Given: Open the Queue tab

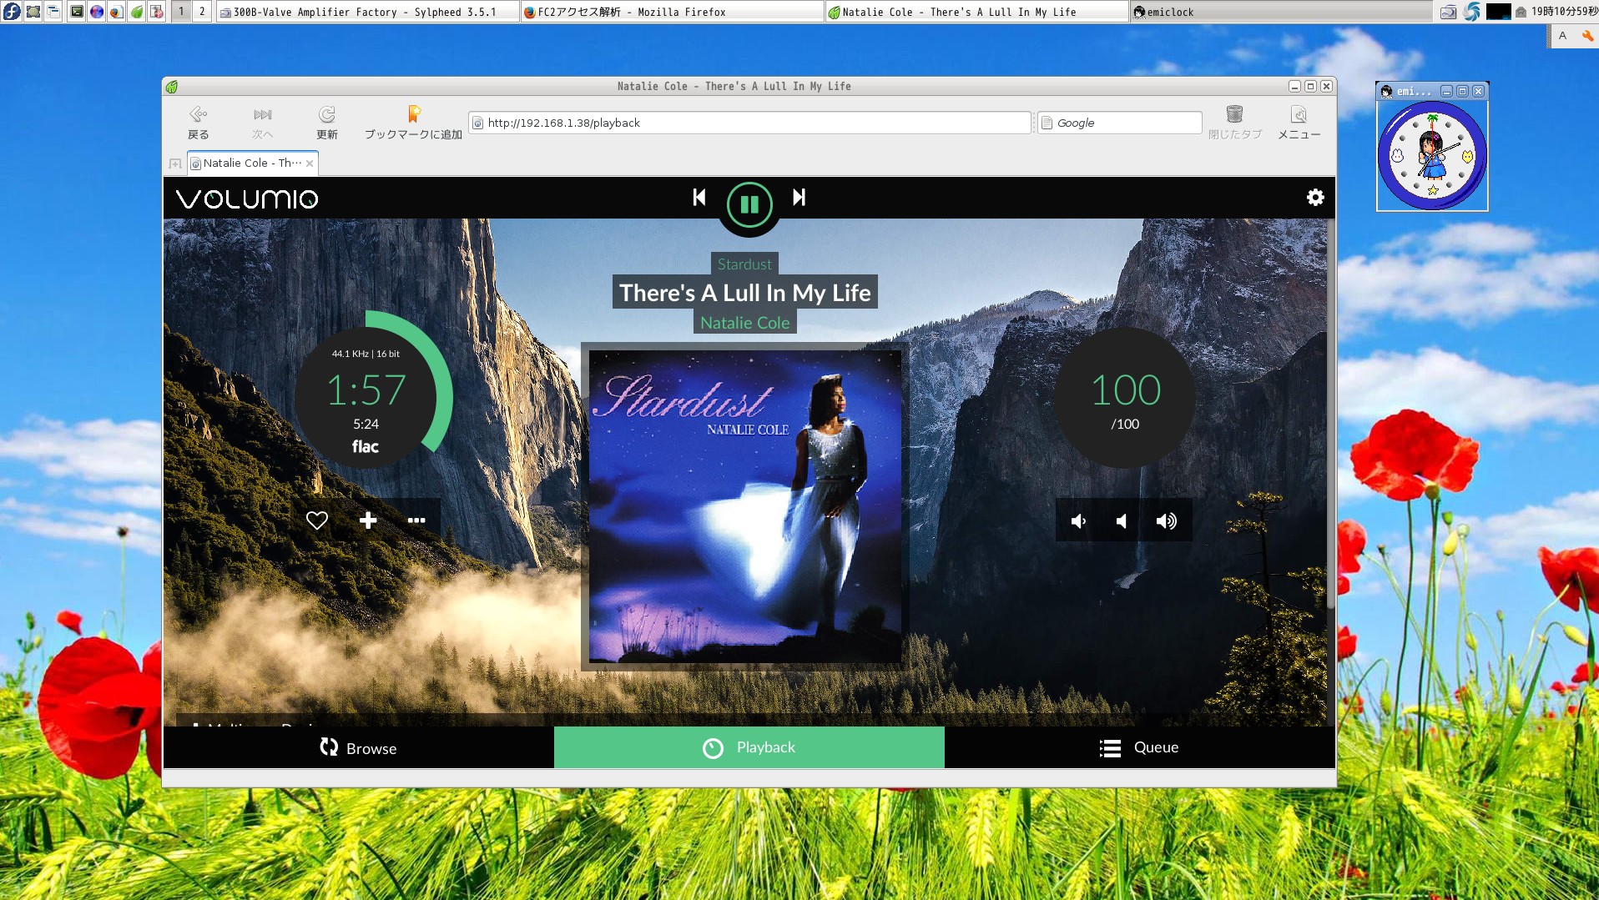Looking at the screenshot, I should (1139, 747).
